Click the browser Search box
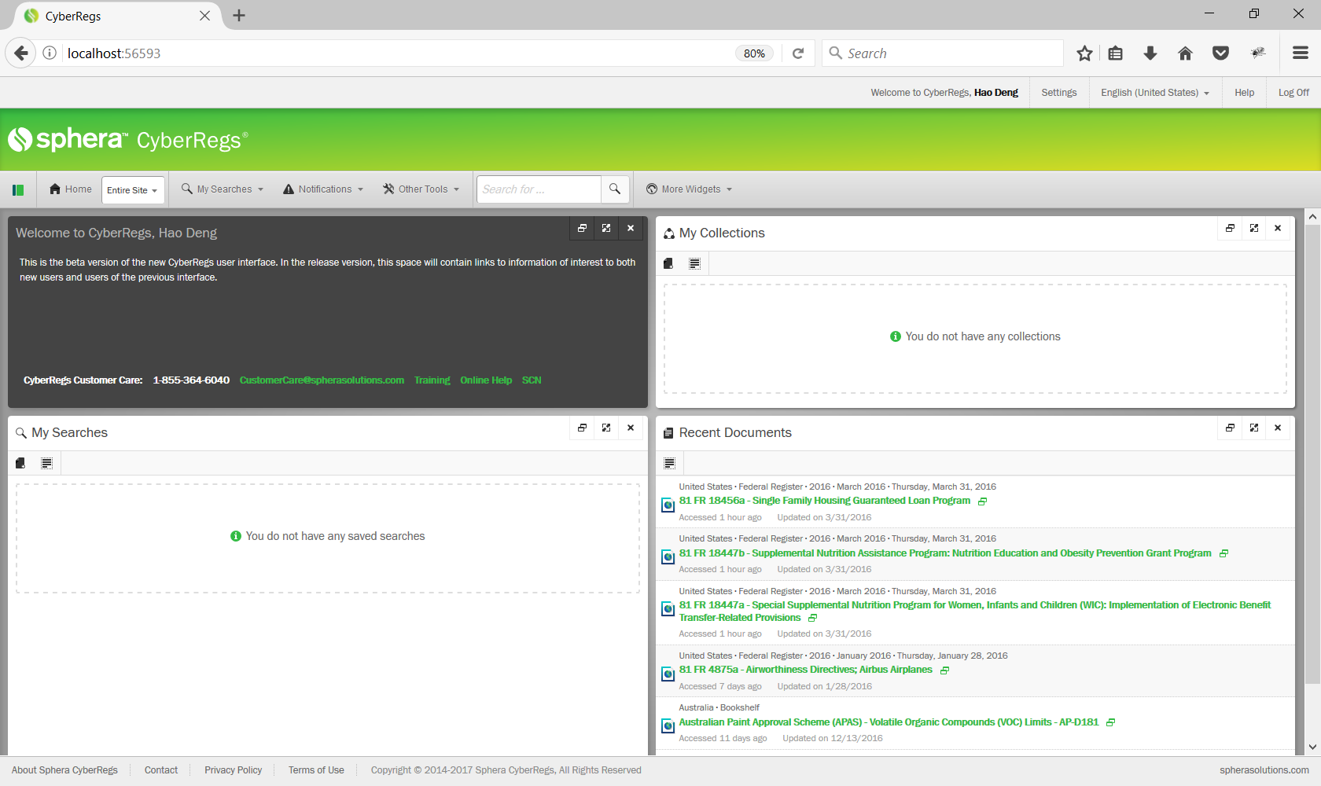 click(943, 53)
